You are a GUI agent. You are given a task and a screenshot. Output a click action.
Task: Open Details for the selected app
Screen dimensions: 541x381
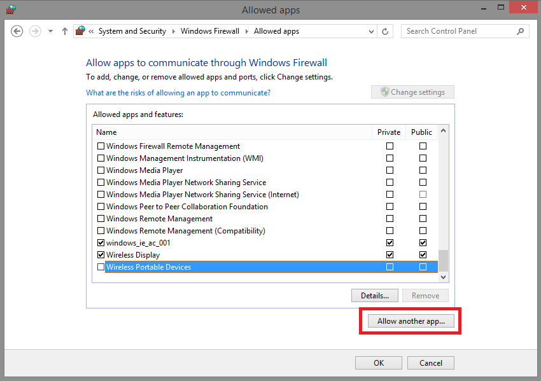(x=375, y=296)
